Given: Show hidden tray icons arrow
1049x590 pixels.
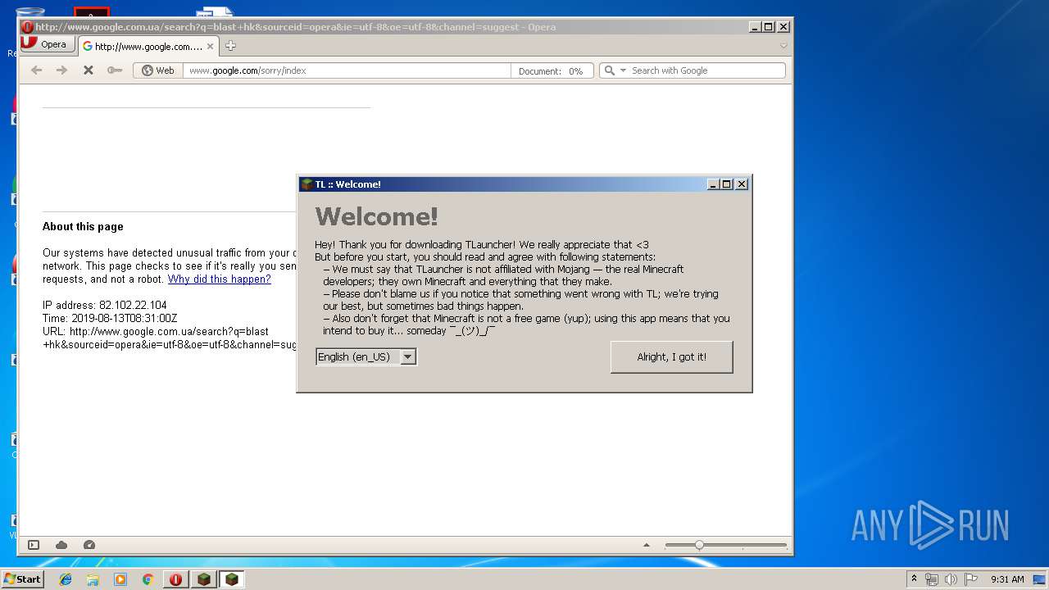Looking at the screenshot, I should point(914,579).
